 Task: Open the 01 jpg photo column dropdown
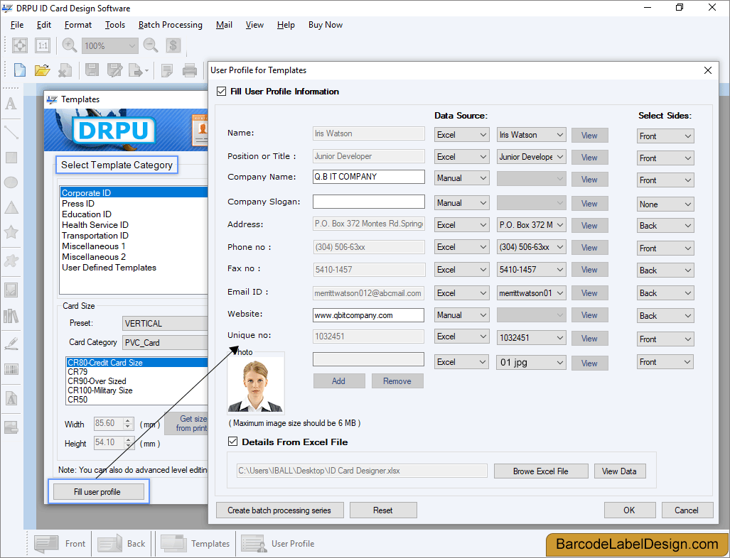point(531,362)
